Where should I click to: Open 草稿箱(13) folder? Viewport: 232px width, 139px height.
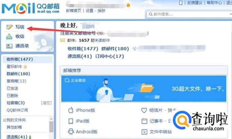16,81
